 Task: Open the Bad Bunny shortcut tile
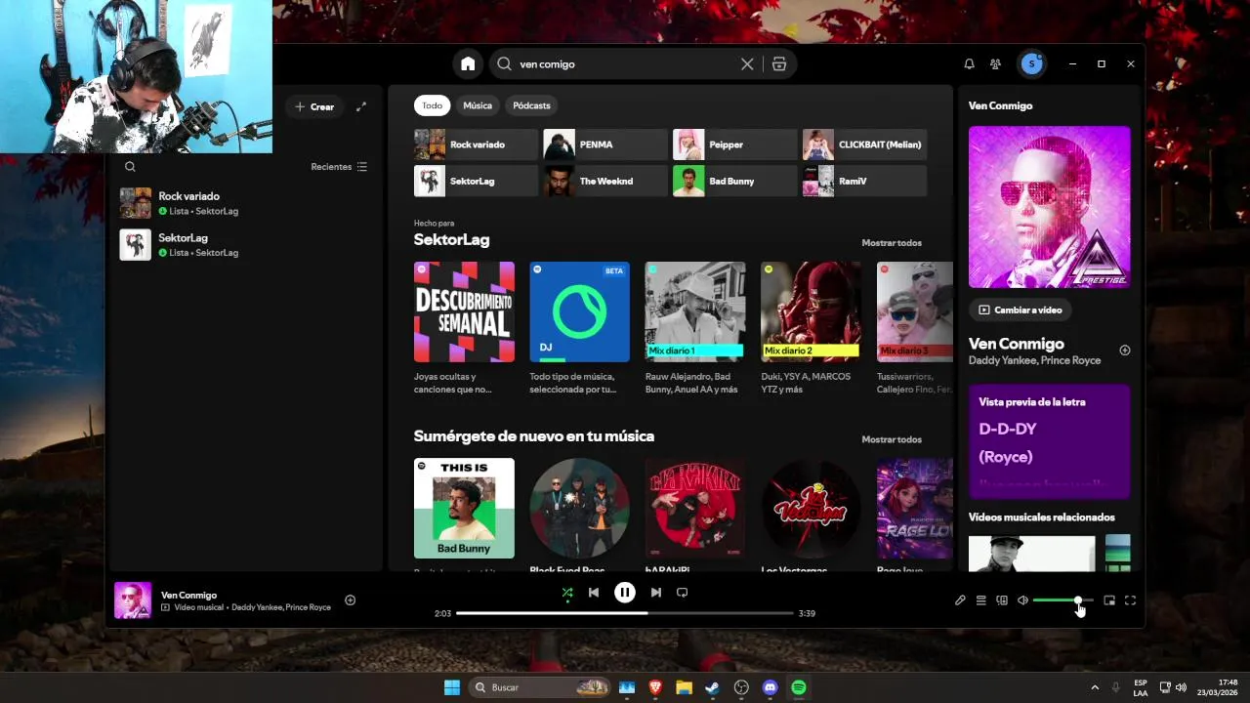point(734,181)
